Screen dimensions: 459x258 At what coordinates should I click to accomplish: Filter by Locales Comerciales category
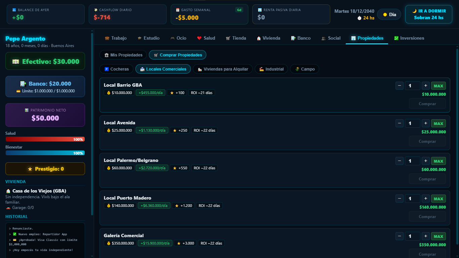pyautogui.click(x=163, y=69)
